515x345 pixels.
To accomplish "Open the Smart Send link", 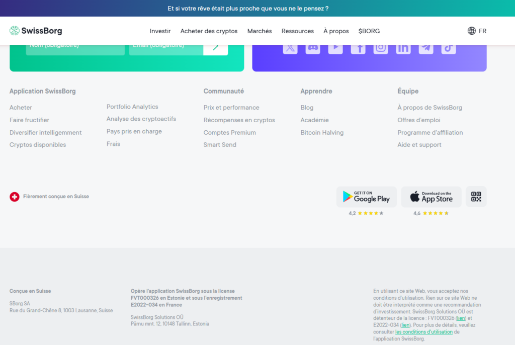I will [x=220, y=144].
